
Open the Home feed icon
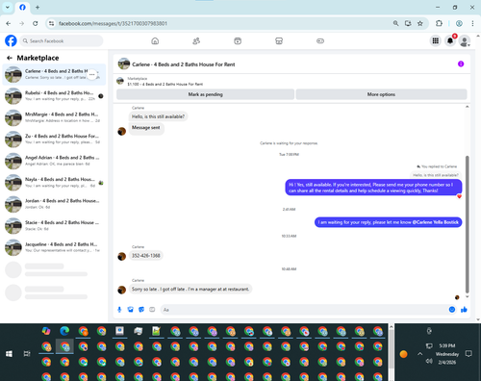click(155, 40)
